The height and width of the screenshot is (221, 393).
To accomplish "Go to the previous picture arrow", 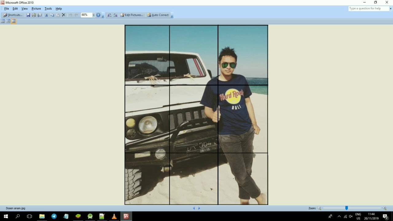I will coord(194,208).
